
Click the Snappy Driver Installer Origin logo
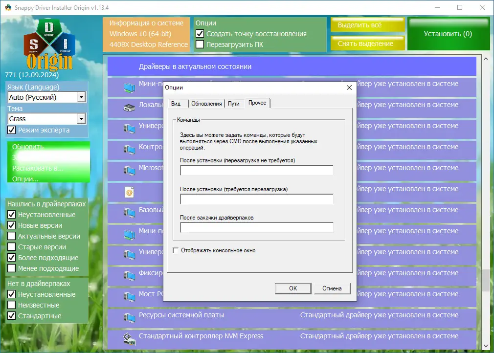[49, 44]
